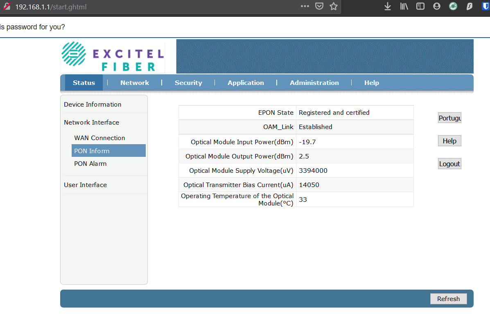The image size is (490, 319).
Task: Open the Firefox account icon
Action: [x=436, y=6]
